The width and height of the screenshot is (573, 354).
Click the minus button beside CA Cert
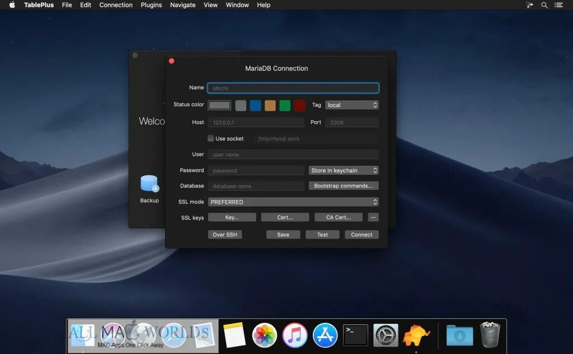[373, 217]
